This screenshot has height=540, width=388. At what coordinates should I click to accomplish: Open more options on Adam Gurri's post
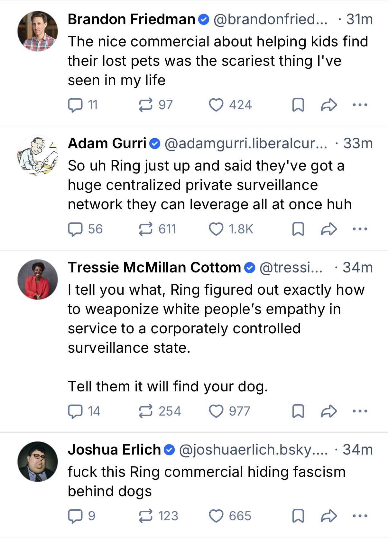[360, 229]
